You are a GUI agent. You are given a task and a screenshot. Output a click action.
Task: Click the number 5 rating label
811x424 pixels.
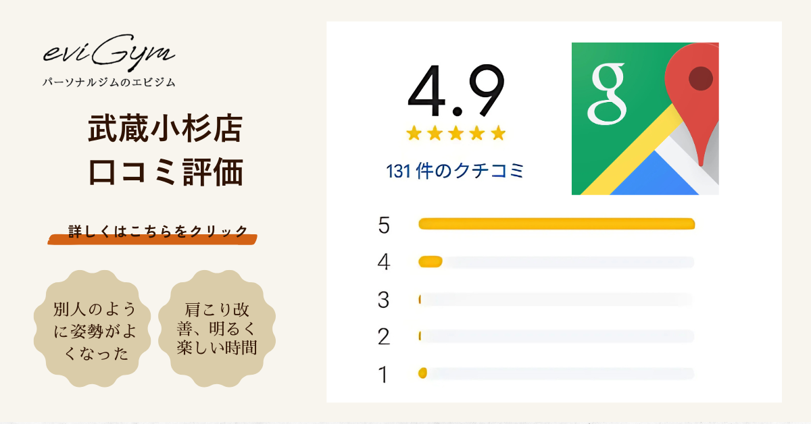(384, 226)
